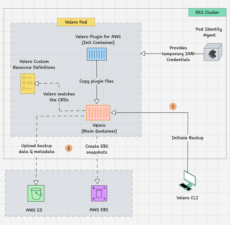Select the 'AWS S3' caption
This screenshot has width=230, height=225.
point(34,210)
